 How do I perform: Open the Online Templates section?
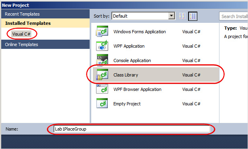pyautogui.click(x=45, y=44)
